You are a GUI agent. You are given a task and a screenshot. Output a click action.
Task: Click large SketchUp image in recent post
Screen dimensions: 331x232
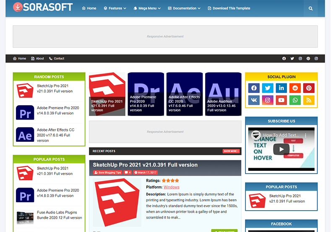pyautogui.click(x=117, y=203)
